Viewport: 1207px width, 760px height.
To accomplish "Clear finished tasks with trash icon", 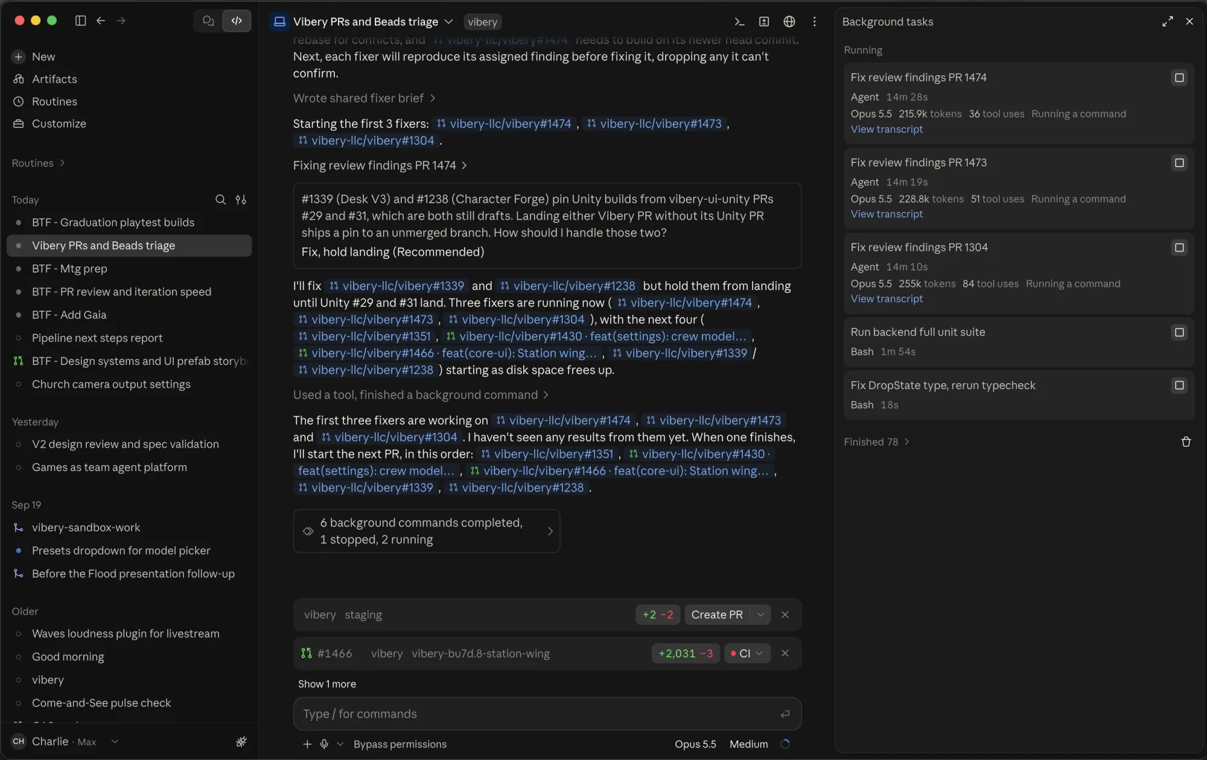I will (1186, 442).
